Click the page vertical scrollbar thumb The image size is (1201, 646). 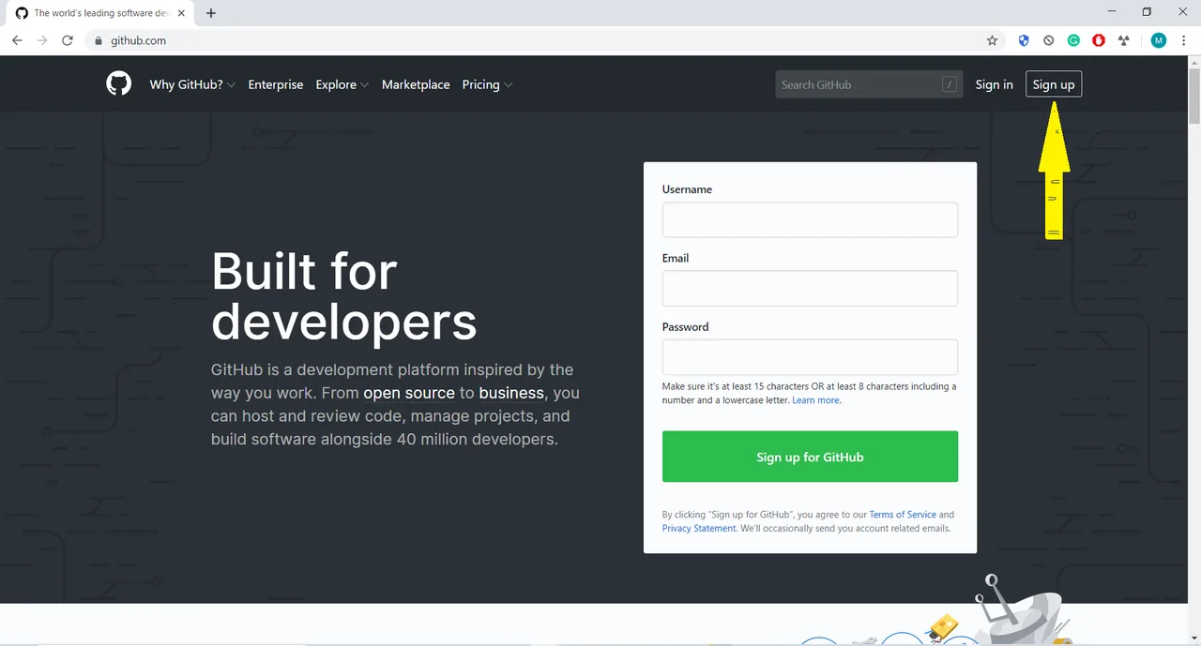(x=1194, y=96)
